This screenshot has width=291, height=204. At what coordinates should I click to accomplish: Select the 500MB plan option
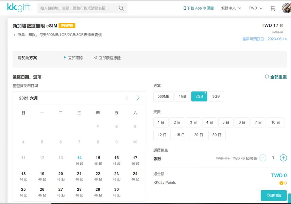163,96
